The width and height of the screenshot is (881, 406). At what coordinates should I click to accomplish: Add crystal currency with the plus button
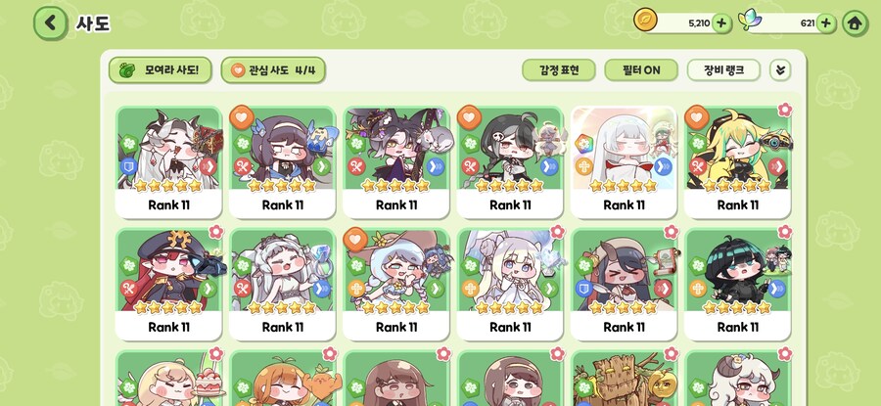click(825, 23)
